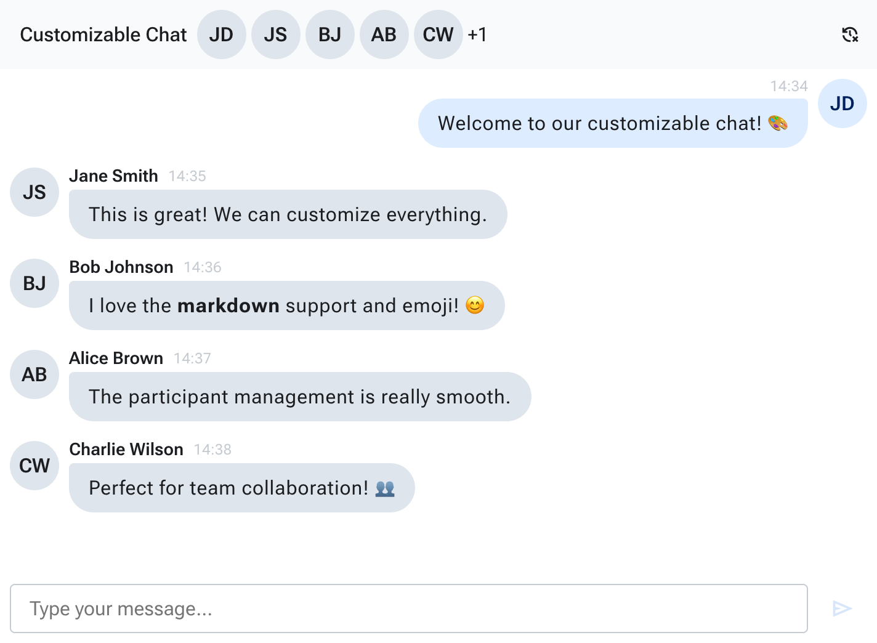The height and width of the screenshot is (643, 877).
Task: Click the Customizable Chat title
Action: point(103,34)
